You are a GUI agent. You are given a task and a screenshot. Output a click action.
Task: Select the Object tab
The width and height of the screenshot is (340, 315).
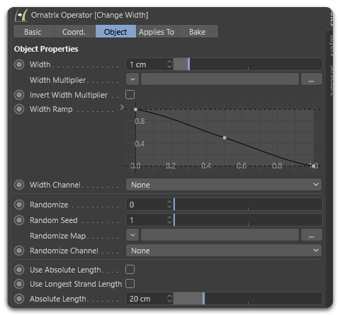tap(115, 32)
